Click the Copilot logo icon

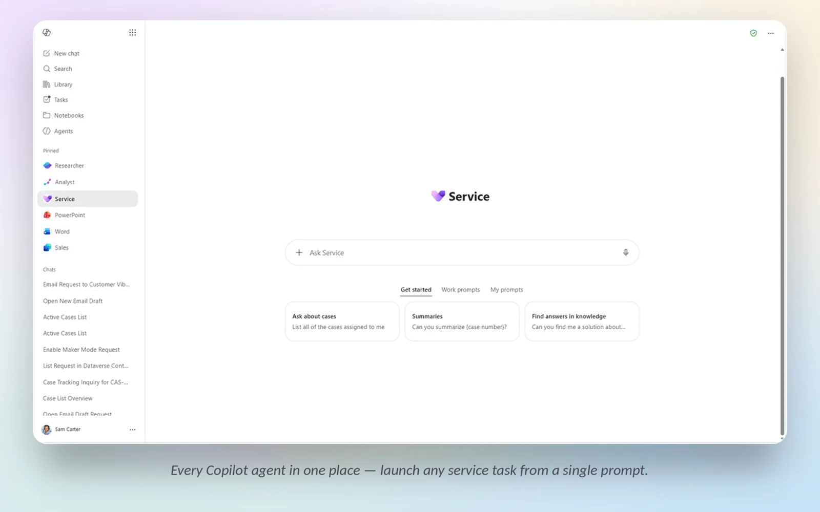[x=47, y=32]
